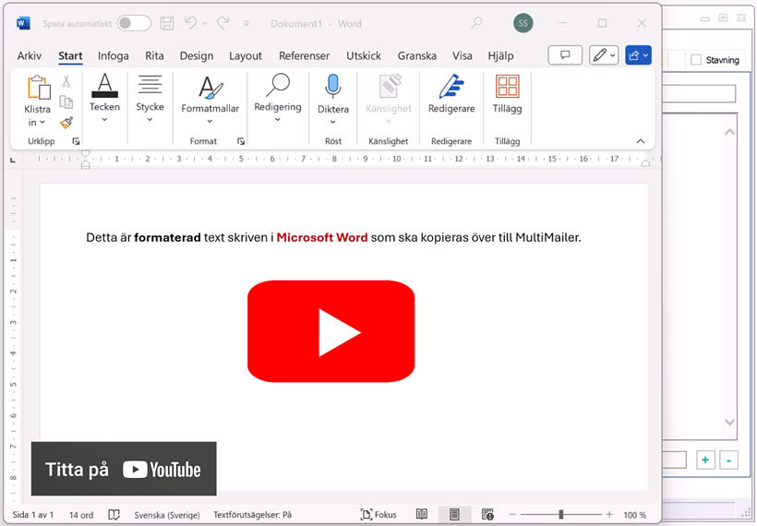Check the Stavning checkbox in background window

click(696, 60)
